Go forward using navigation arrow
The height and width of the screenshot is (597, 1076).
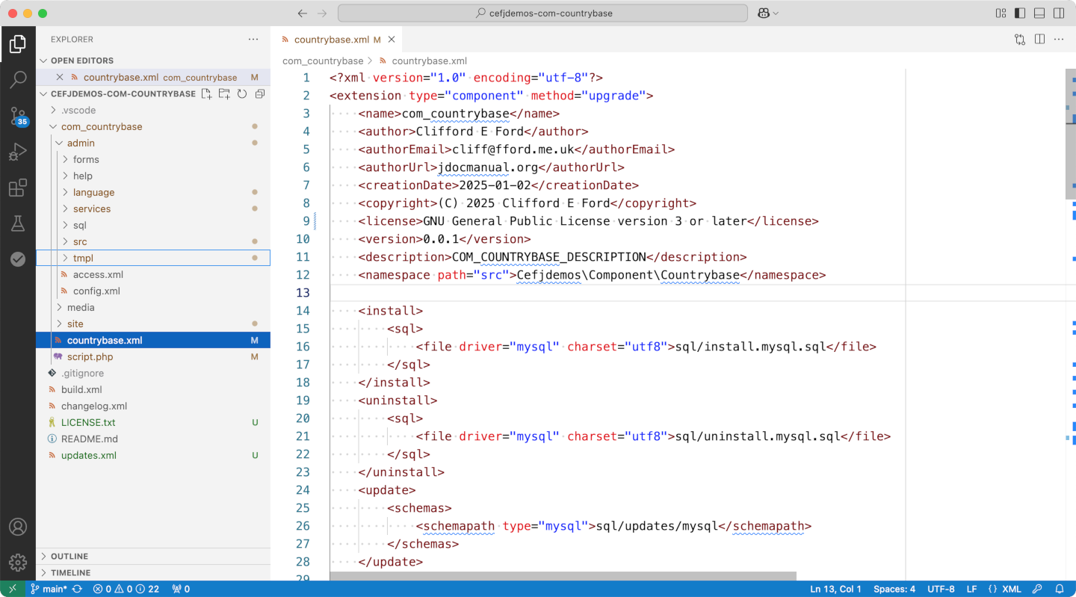tap(322, 13)
